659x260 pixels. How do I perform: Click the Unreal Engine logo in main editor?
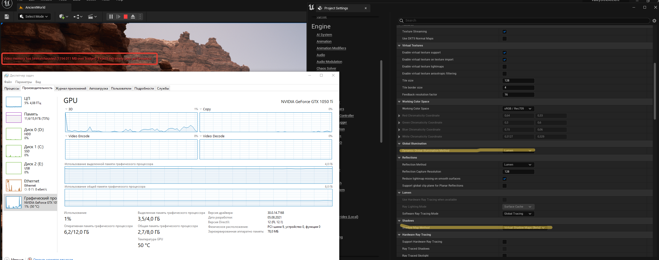coord(7,4)
